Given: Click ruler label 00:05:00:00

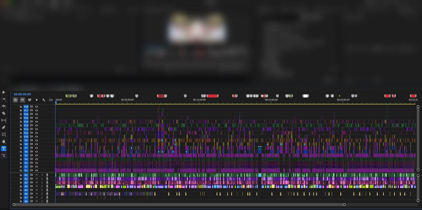Looking at the screenshot, I should pyautogui.click(x=128, y=100).
